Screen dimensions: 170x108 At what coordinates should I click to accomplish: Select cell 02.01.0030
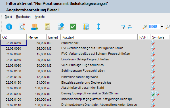pyautogui.click(x=13, y=43)
